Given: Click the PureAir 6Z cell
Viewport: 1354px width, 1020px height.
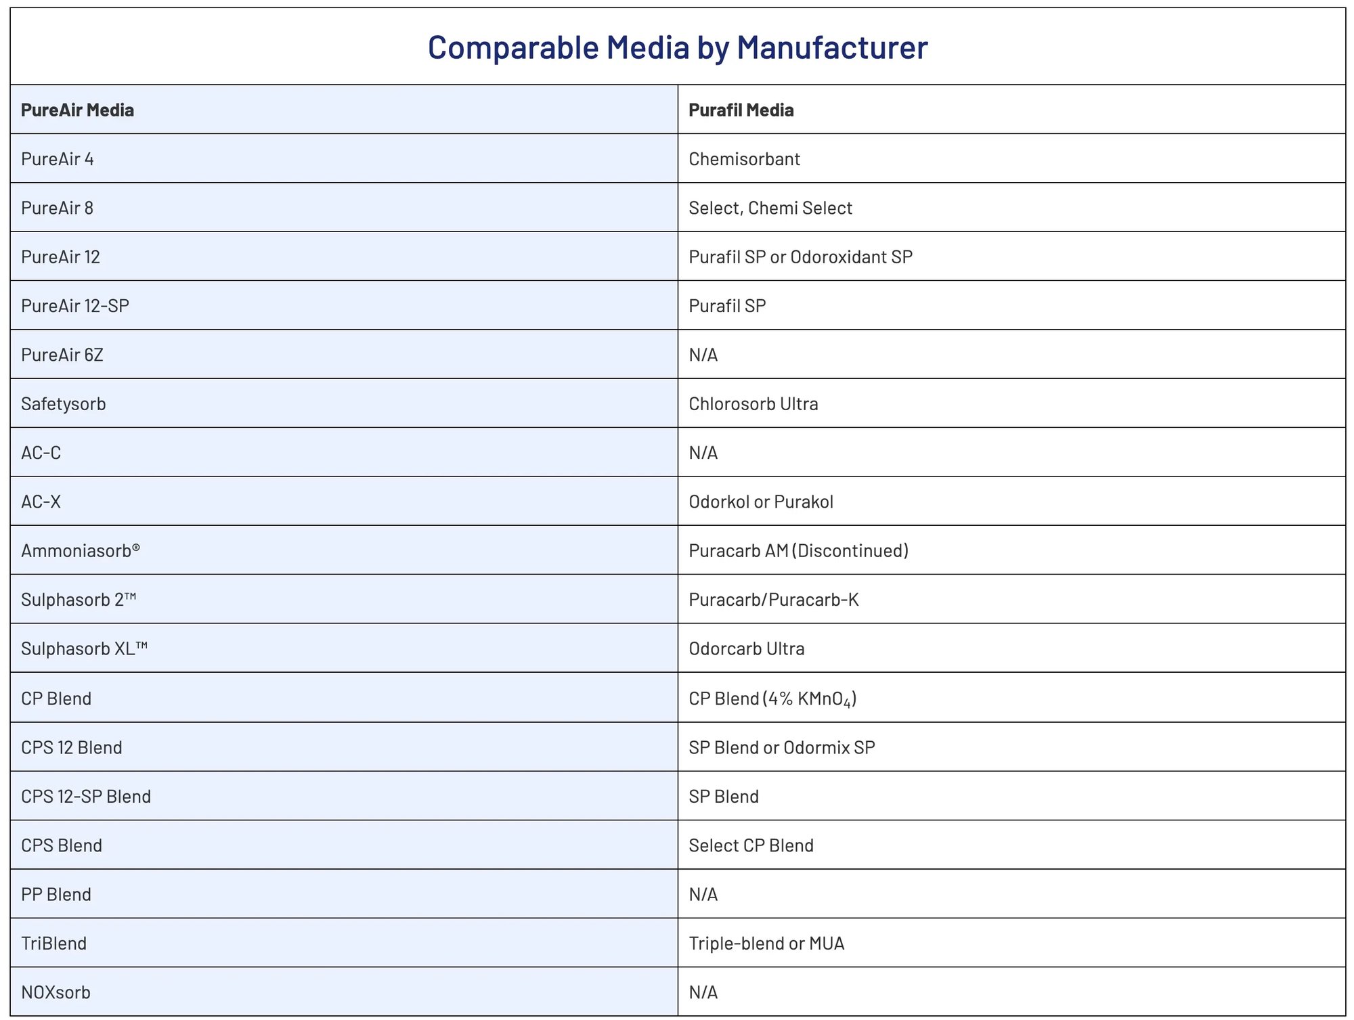Looking at the screenshot, I should [62, 355].
